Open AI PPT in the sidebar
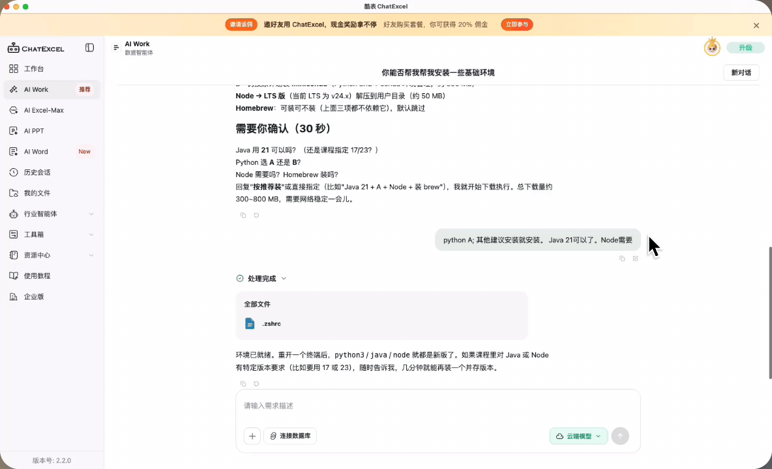Screen dimensions: 772x469 pos(52,131)
